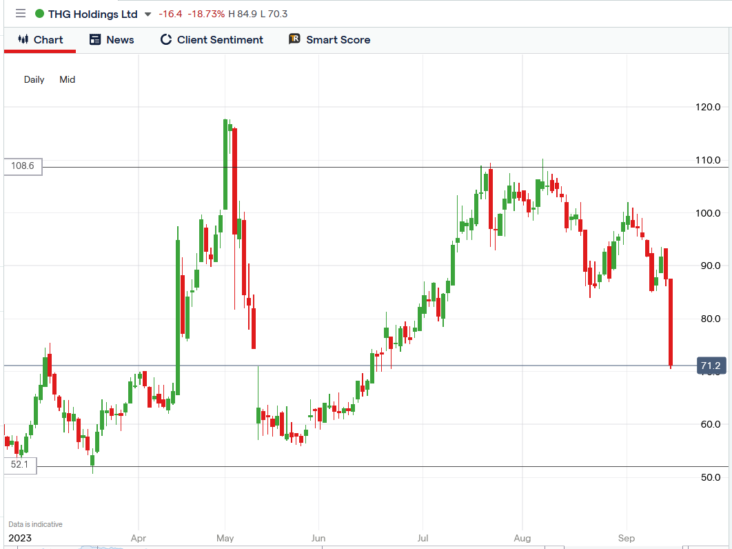Screen dimensions: 732x549
Task: Click the May date axis label
Action: tap(225, 538)
